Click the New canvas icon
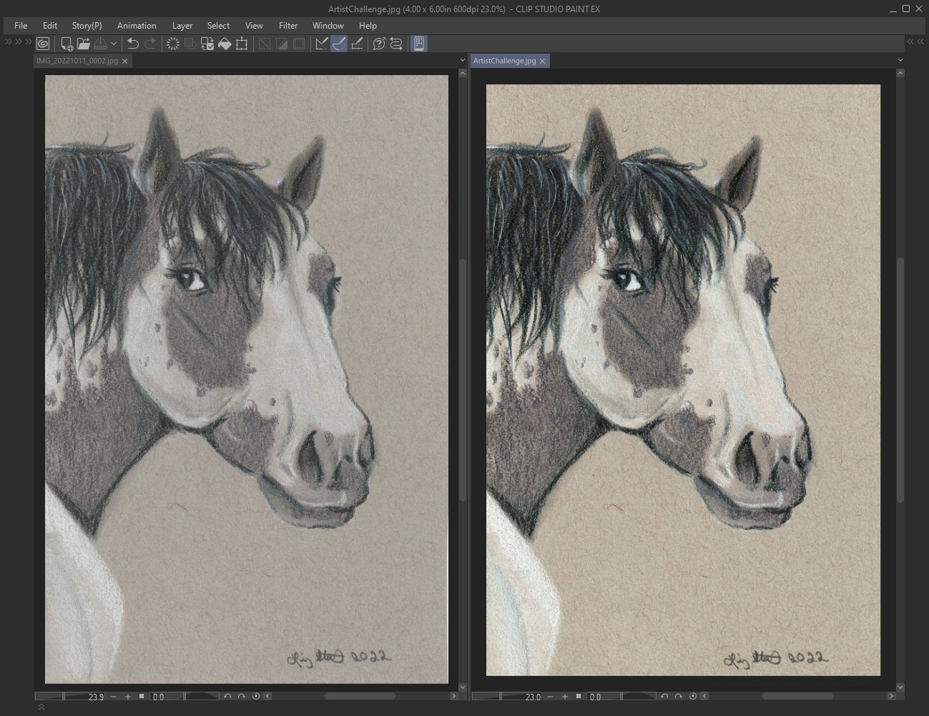 pos(67,44)
